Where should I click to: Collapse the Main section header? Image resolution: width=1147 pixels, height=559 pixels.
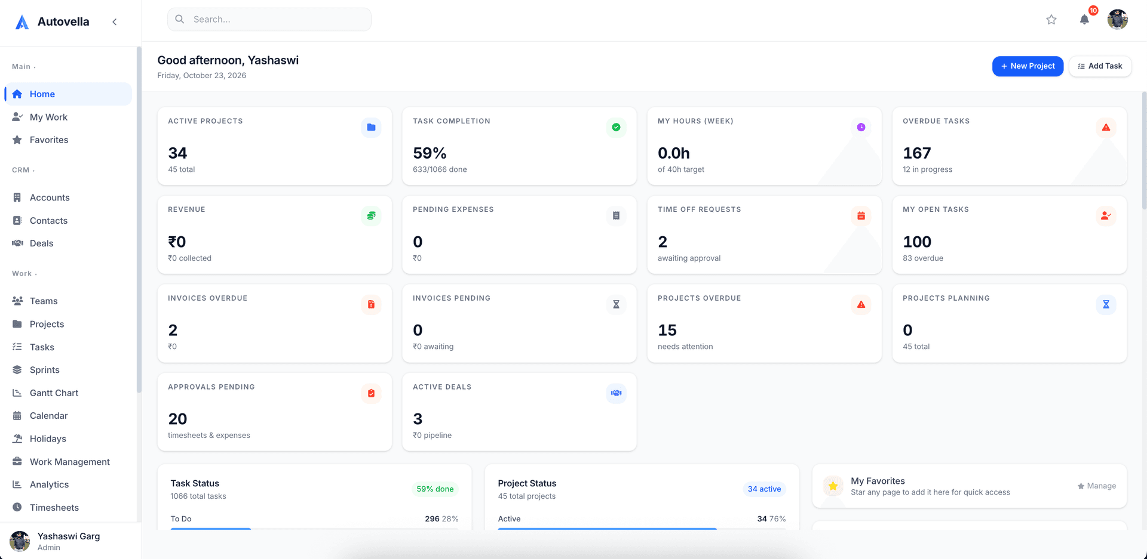tap(24, 67)
